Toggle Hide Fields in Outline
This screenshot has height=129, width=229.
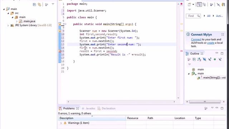click(204, 59)
